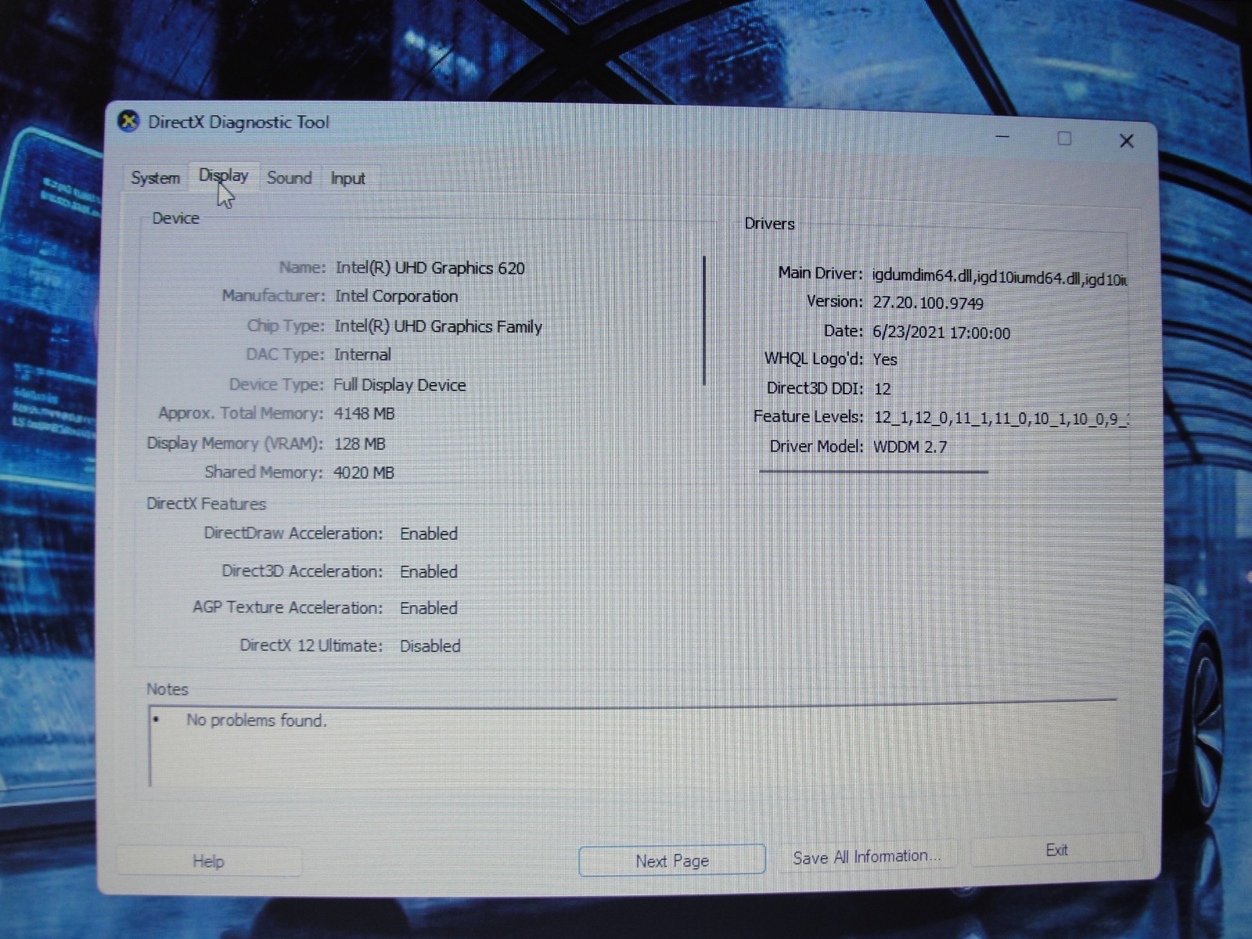Click shared memory value '4020 MB'
The height and width of the screenshot is (939, 1252).
(363, 473)
